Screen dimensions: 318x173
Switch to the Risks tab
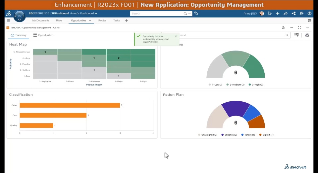point(59,20)
